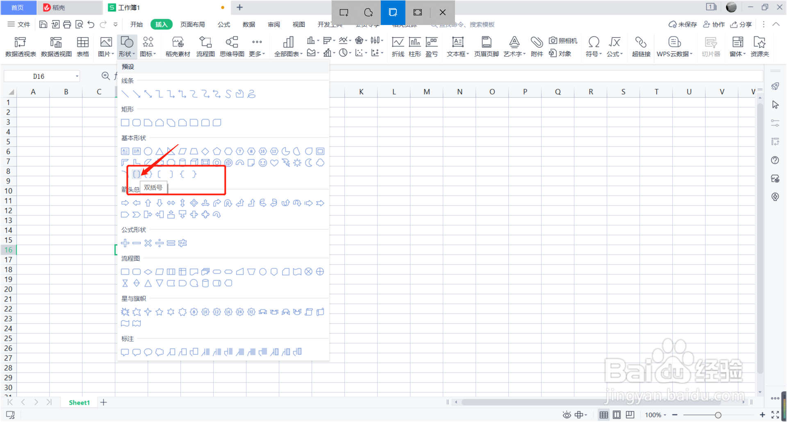The image size is (787, 422).
Task: Click the 照相机 camera tool
Action: 563,41
